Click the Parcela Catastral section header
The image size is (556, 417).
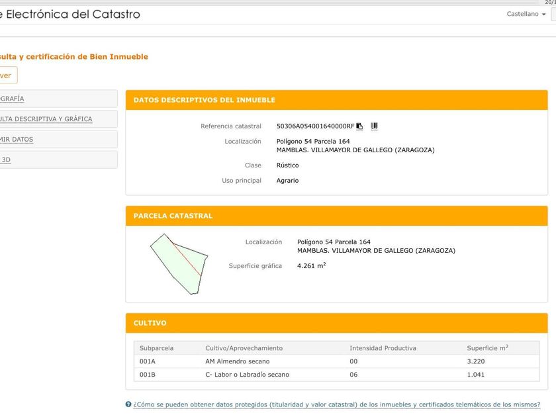tap(173, 216)
